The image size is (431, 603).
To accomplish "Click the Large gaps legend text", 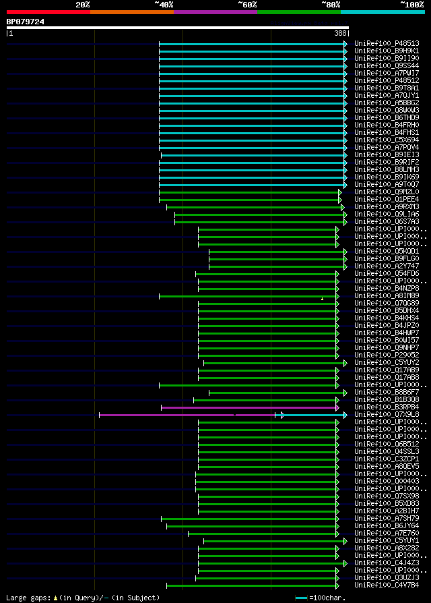I will [x=83, y=598].
